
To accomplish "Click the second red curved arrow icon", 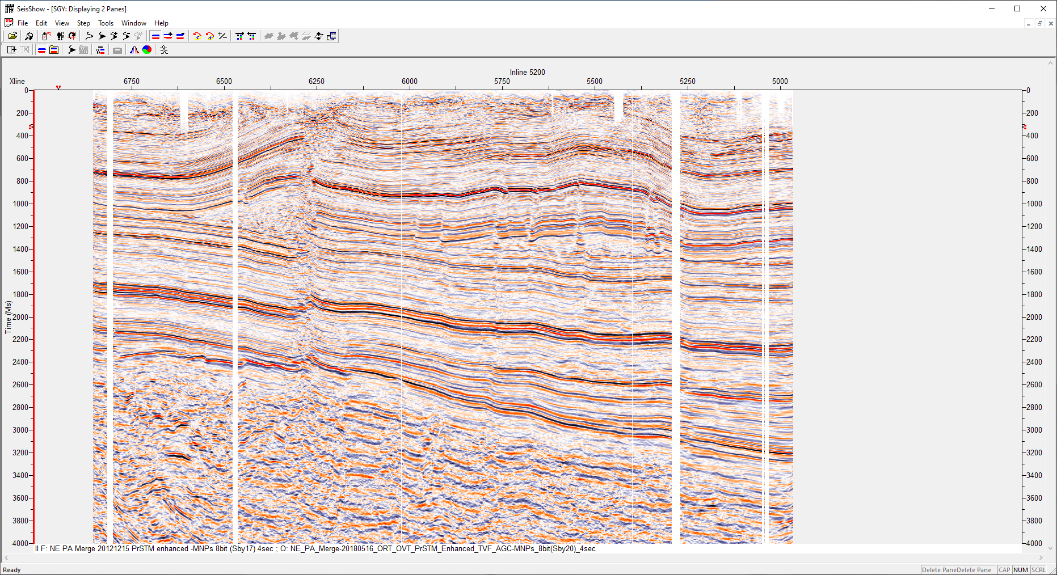I will 210,36.
